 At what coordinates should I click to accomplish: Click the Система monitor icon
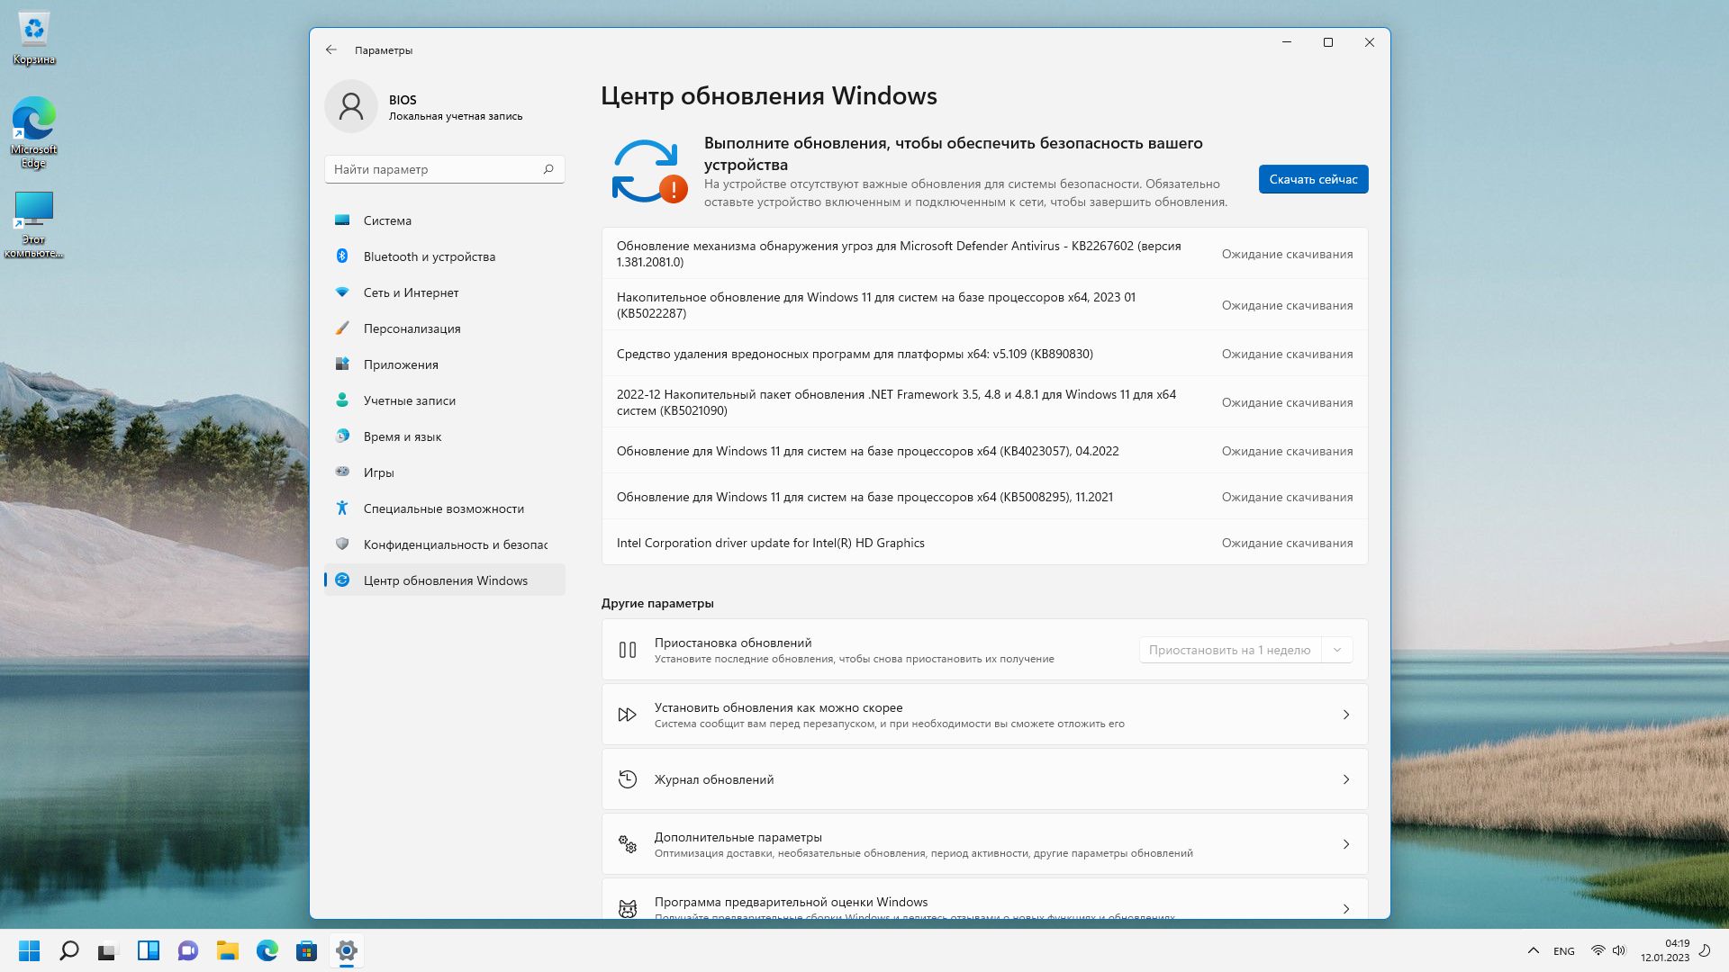(342, 220)
